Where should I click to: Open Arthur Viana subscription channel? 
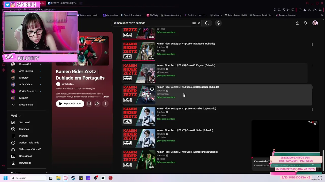pyautogui.click(x=26, y=84)
